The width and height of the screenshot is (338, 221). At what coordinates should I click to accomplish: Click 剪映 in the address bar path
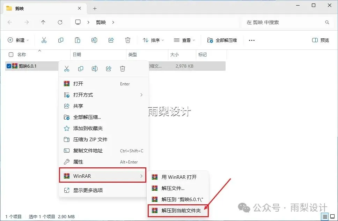(x=101, y=22)
